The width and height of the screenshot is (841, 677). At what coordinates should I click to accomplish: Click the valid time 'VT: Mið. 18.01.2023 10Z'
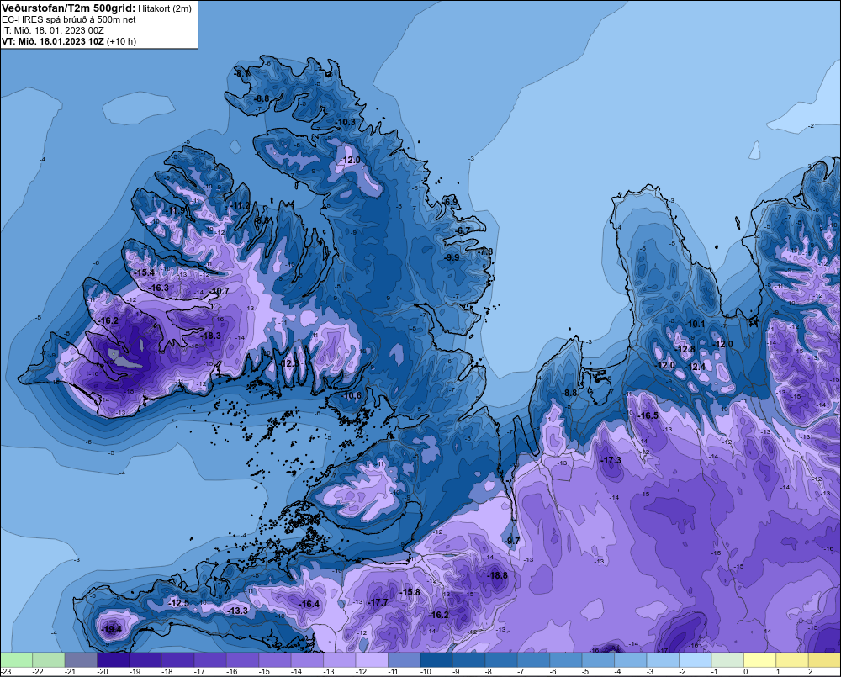click(53, 41)
